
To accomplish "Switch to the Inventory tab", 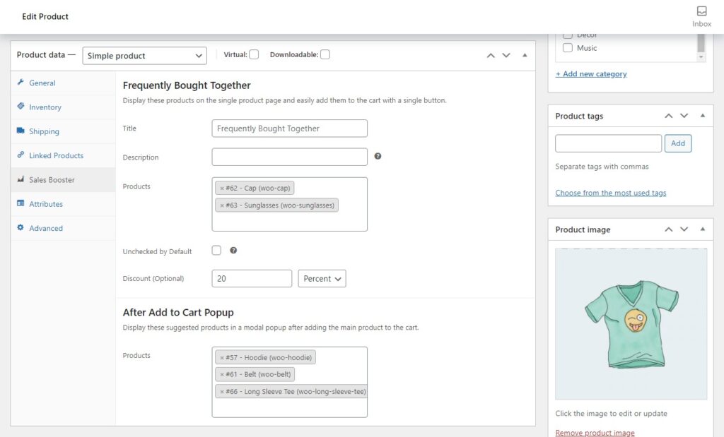I will [45, 107].
